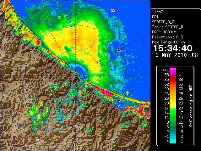Click the 'PRF: 1000Hz' line
Screen dimensions: 201x151
[x=164, y=32]
